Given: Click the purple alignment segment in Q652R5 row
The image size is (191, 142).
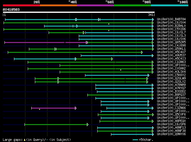Looking at the screenshot, I should click(46, 42).
